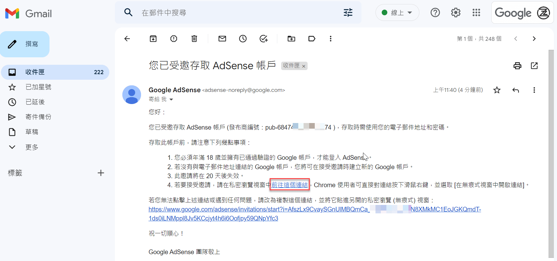
Task: Click the 在郵件中搜尋 search field
Action: [x=238, y=12]
